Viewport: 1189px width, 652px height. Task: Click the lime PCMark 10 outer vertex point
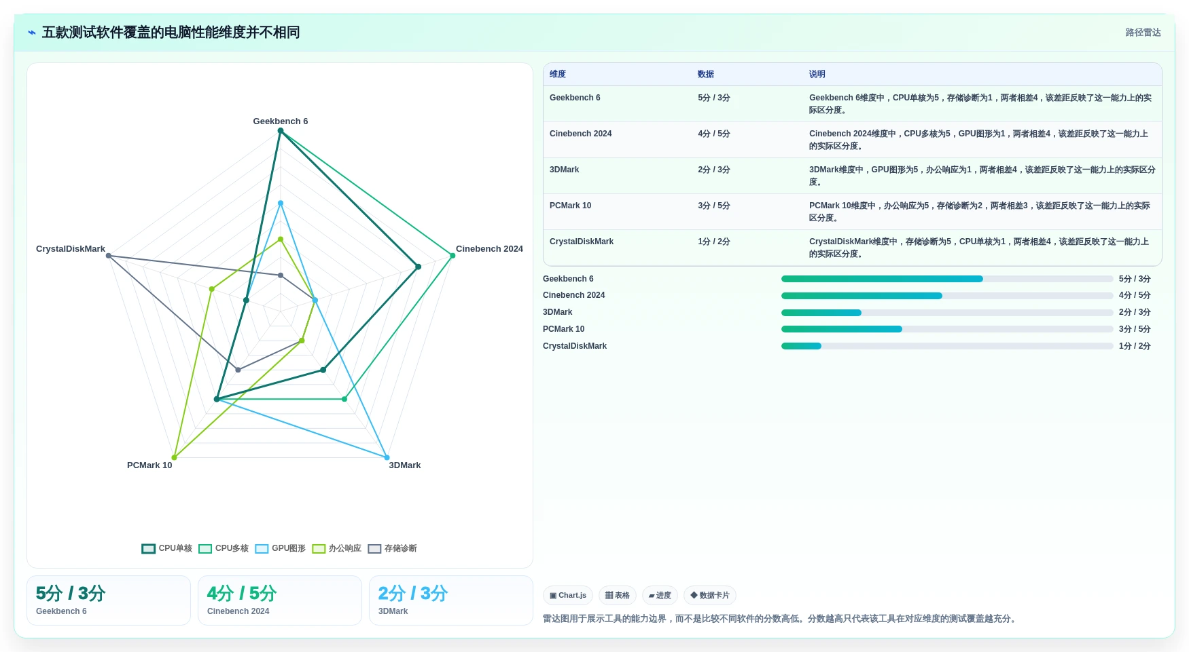click(x=175, y=458)
